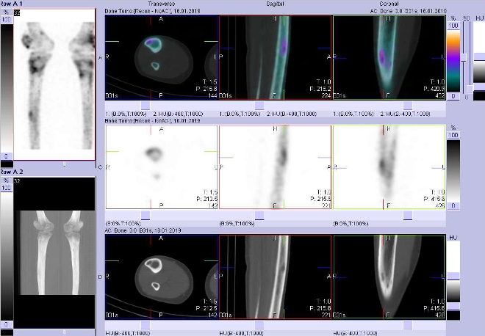Click the rainbow color scale bar of fused row
Image resolution: width=485 pixels, height=336 pixels.
(453, 61)
